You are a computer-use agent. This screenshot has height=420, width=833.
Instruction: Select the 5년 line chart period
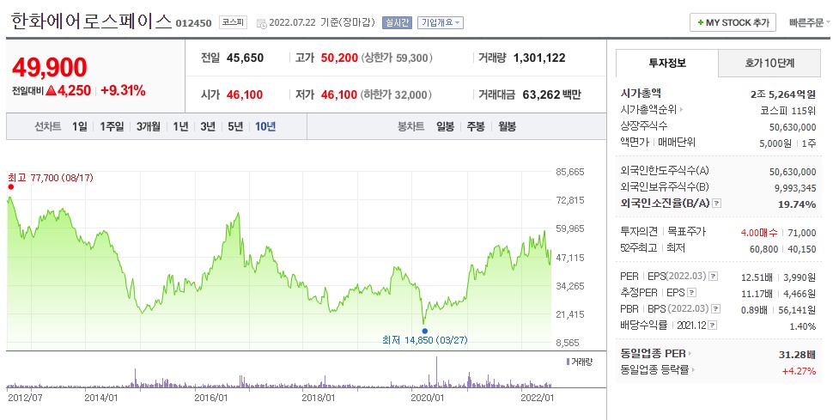click(234, 126)
